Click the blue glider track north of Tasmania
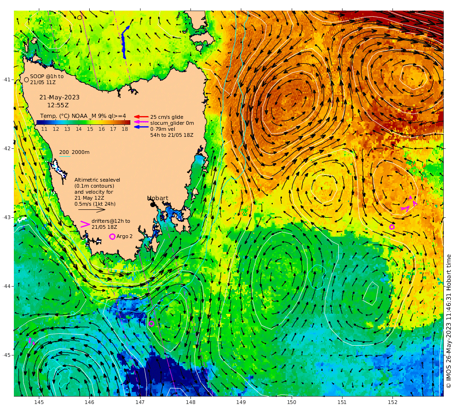The width and height of the screenshot is (453, 416). point(124,42)
